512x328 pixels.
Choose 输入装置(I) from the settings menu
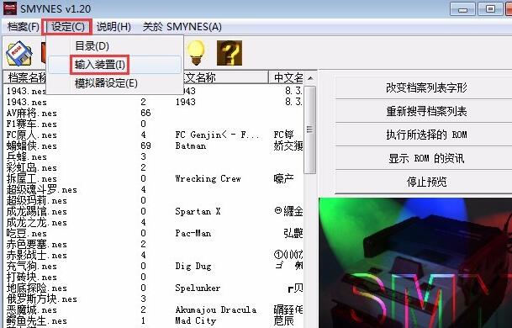coord(100,65)
